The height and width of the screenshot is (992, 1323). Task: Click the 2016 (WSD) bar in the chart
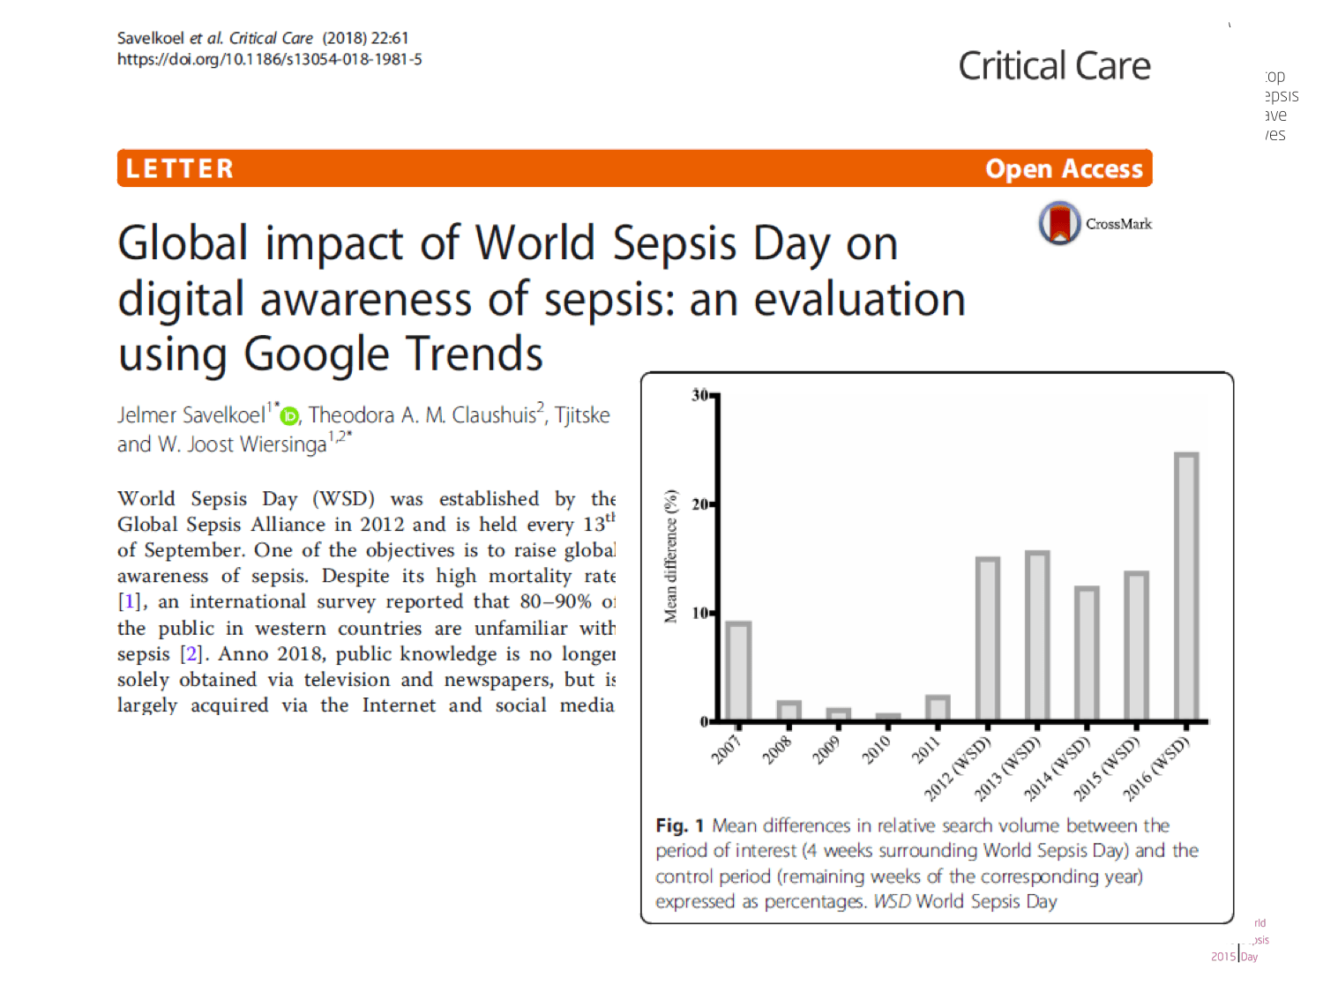point(1186,586)
